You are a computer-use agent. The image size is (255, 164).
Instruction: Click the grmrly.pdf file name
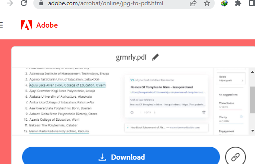(131, 57)
